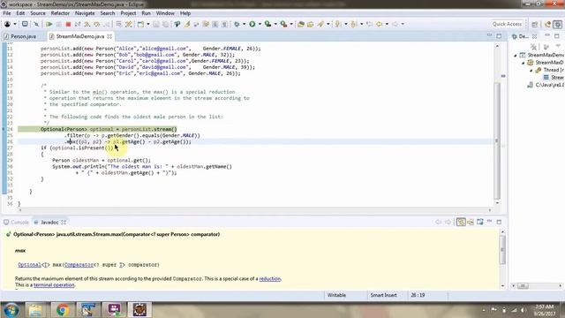This screenshot has width=565, height=318.
Task: Click the Javadoc view vertical scrollbar thumb
Action: (x=503, y=249)
